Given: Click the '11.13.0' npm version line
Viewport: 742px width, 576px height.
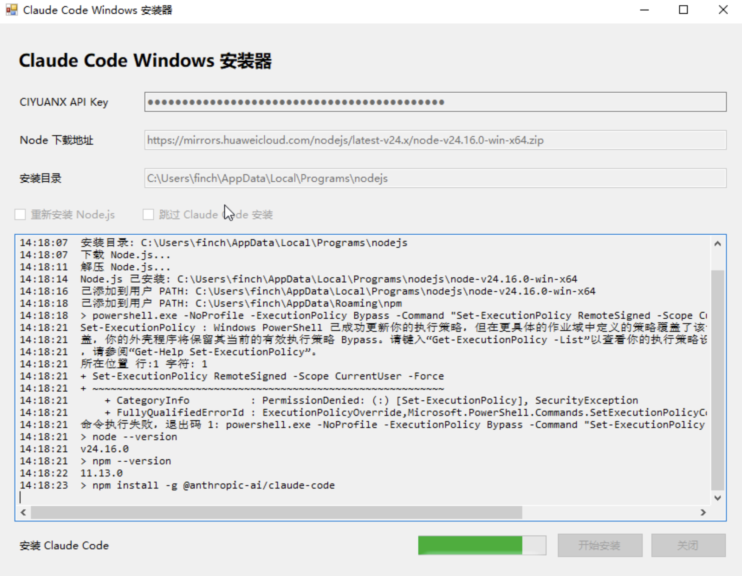Looking at the screenshot, I should tap(71, 473).
